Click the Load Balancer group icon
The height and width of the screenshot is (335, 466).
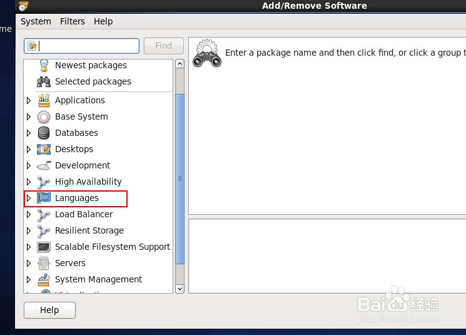click(44, 215)
